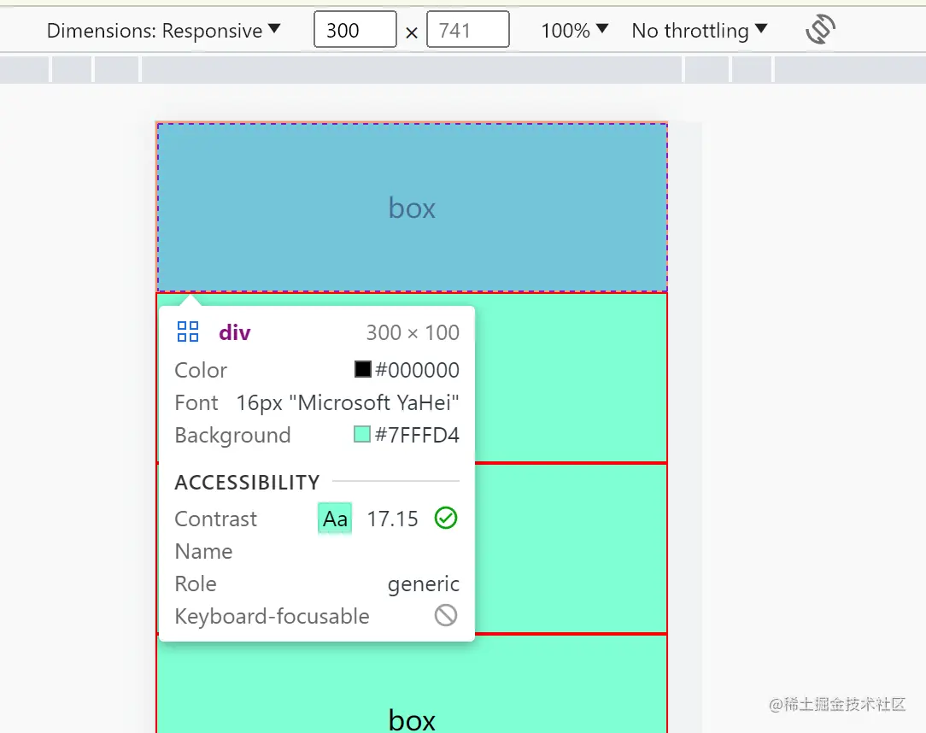
Task: Click the highlighted blue box at top
Action: click(413, 208)
